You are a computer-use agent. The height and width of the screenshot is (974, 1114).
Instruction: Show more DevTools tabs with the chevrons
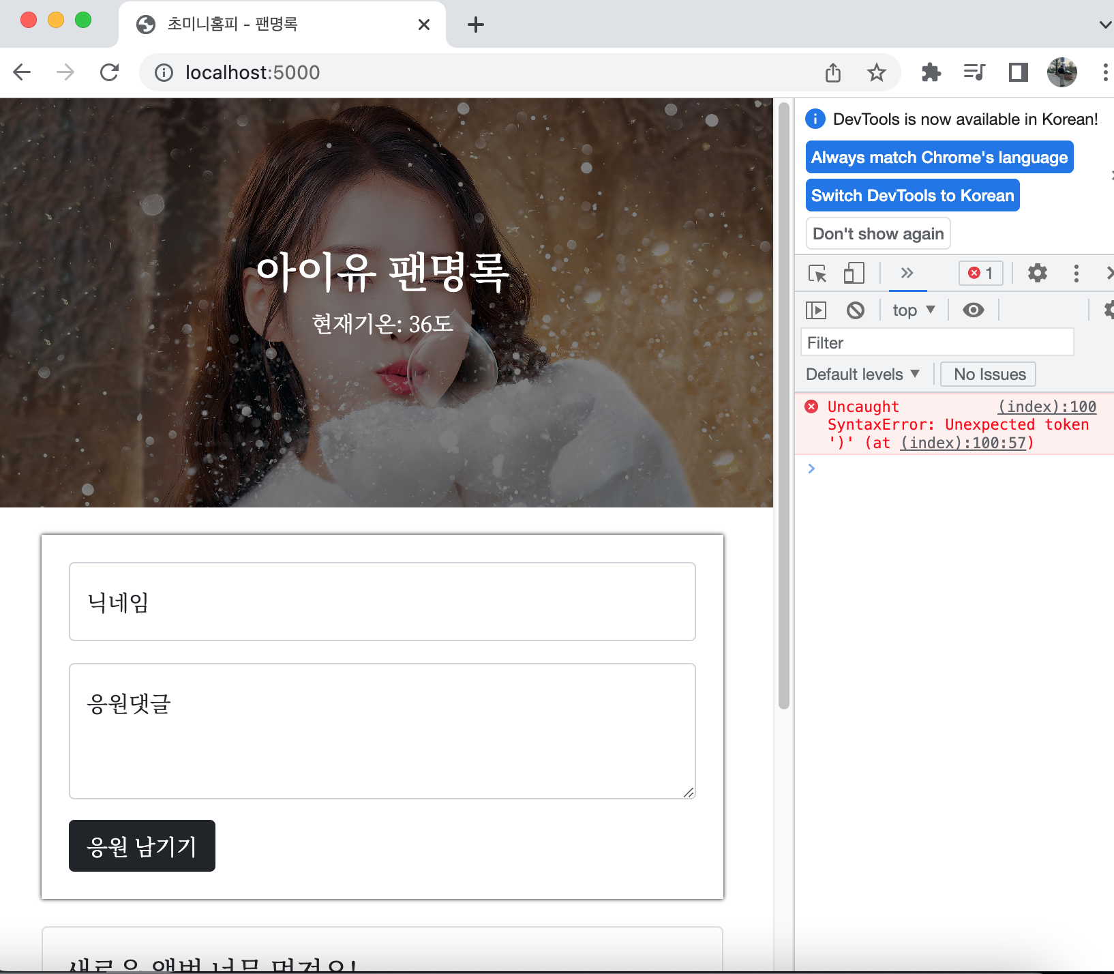pyautogui.click(x=907, y=274)
